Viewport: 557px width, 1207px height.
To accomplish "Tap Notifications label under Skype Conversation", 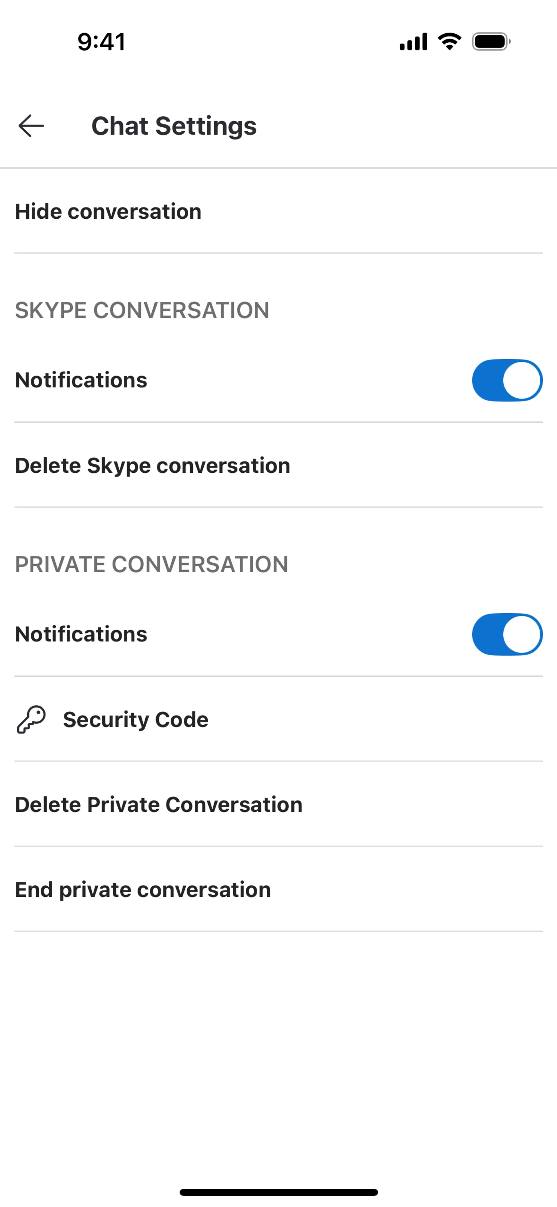I will 81,380.
